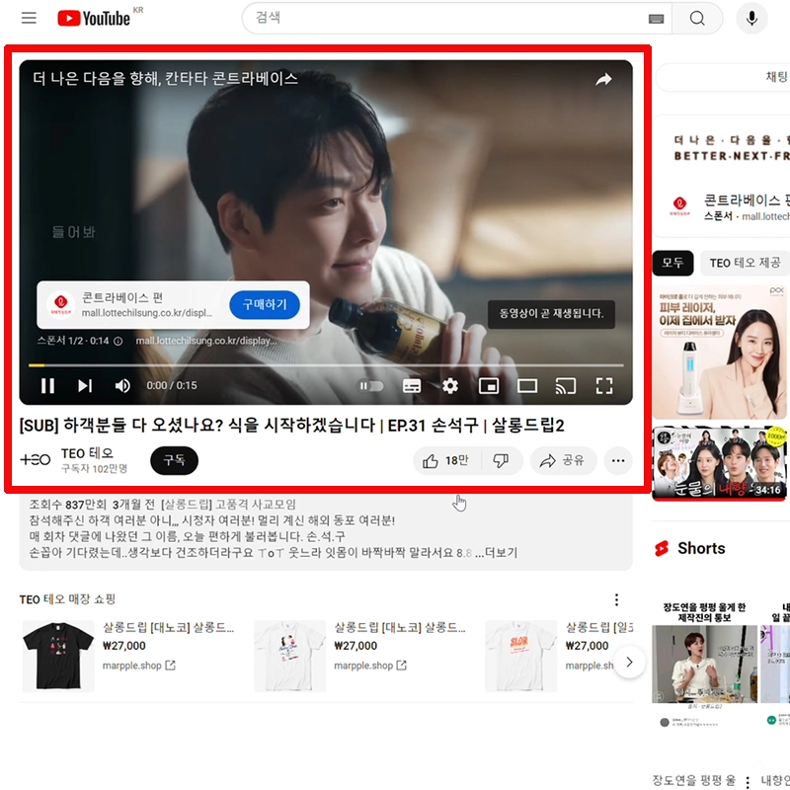This screenshot has width=790, height=790.
Task: Open TEO 테오 매장 쇼핑 options menu
Action: (616, 599)
